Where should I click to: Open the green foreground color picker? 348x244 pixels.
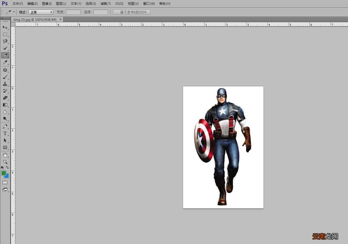(3, 173)
